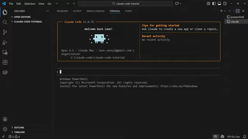Switch to the Problems tab

tap(62, 11)
